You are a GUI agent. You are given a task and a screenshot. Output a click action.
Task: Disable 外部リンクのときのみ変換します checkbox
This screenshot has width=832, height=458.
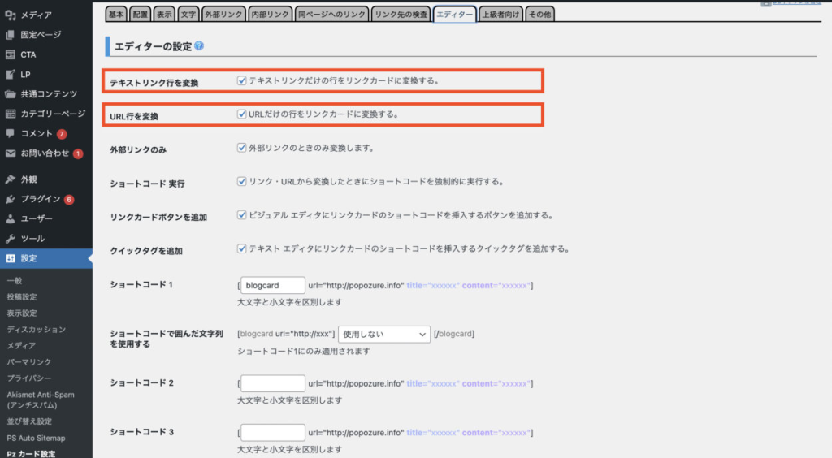241,148
